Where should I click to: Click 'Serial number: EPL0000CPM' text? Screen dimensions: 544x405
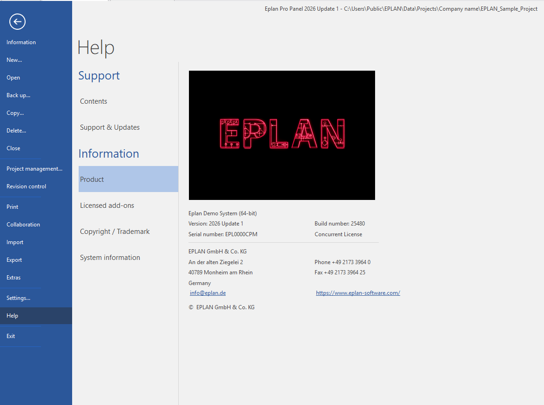[x=223, y=234]
